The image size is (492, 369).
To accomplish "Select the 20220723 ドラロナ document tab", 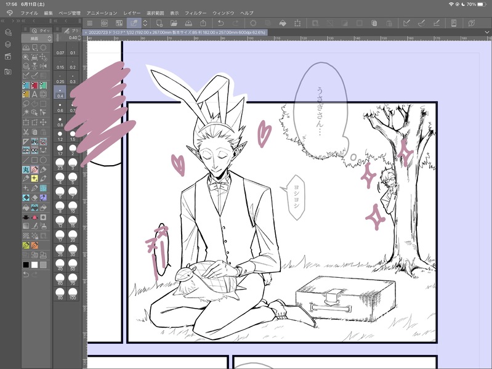I will pos(175,32).
